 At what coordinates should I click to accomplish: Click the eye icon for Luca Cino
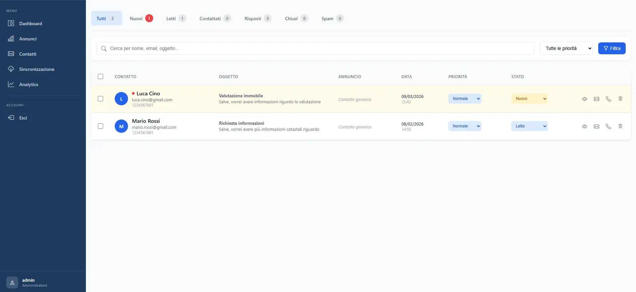tap(584, 99)
